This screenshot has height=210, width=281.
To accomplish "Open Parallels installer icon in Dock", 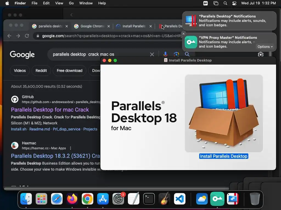I will [233, 199].
